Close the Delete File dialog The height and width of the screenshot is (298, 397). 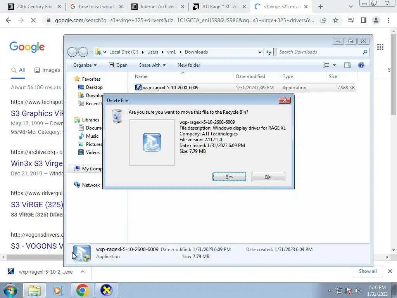(285, 100)
